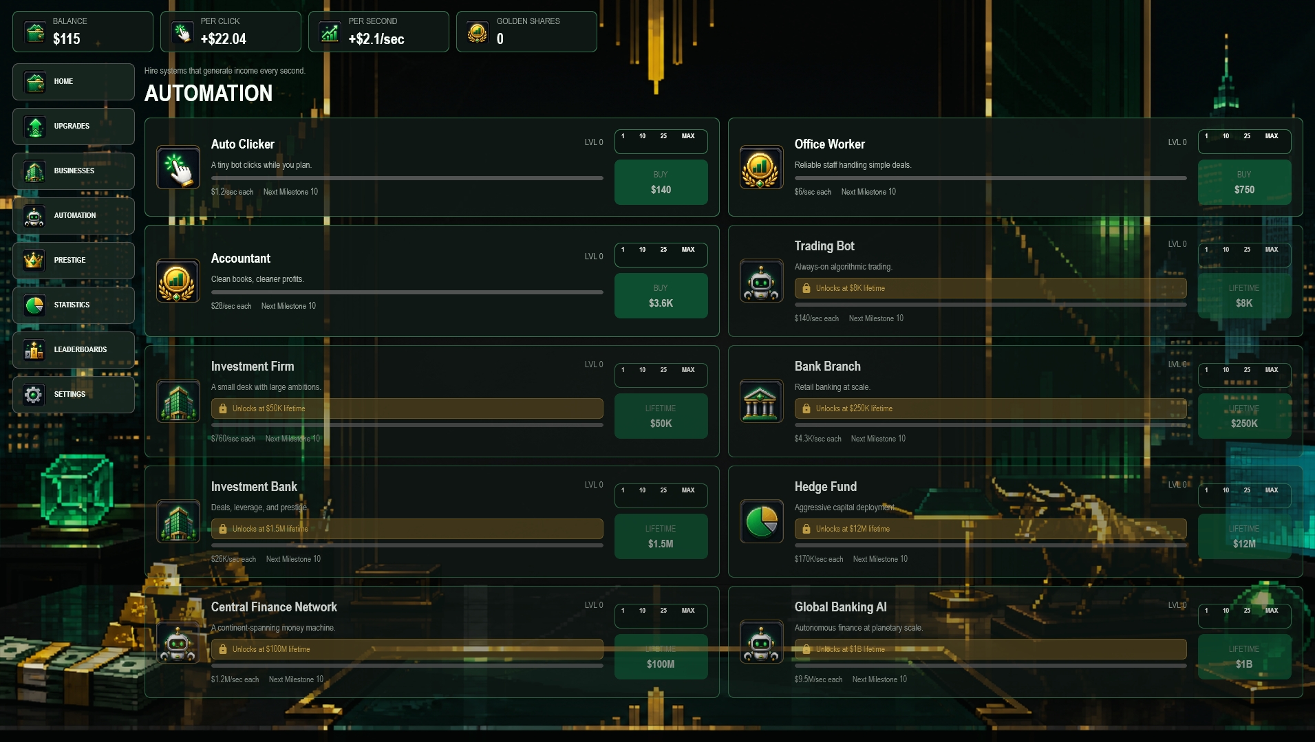1315x742 pixels.
Task: Open the Upgrades menu
Action: click(x=74, y=127)
